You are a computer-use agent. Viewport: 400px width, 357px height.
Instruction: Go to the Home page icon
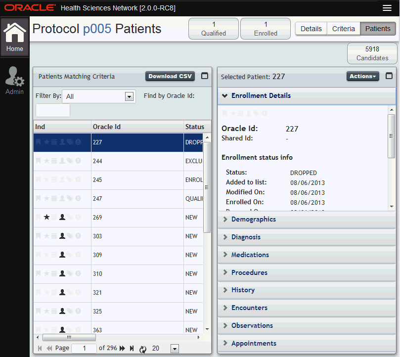[14, 37]
